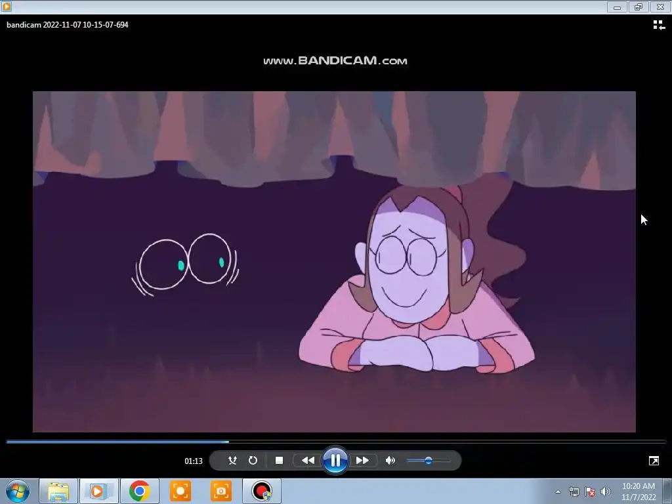Click the fast forward next button

[x=362, y=460]
